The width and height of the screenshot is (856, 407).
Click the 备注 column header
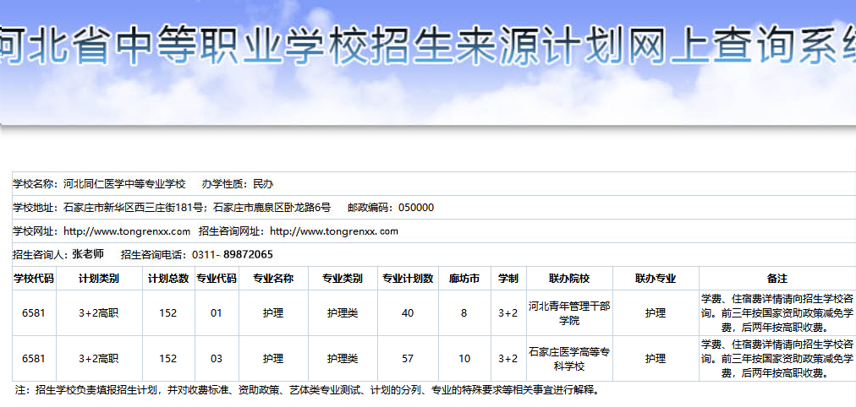click(x=777, y=279)
